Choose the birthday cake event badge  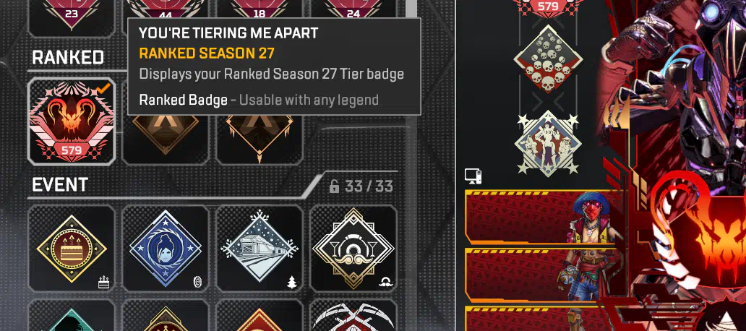tap(72, 249)
